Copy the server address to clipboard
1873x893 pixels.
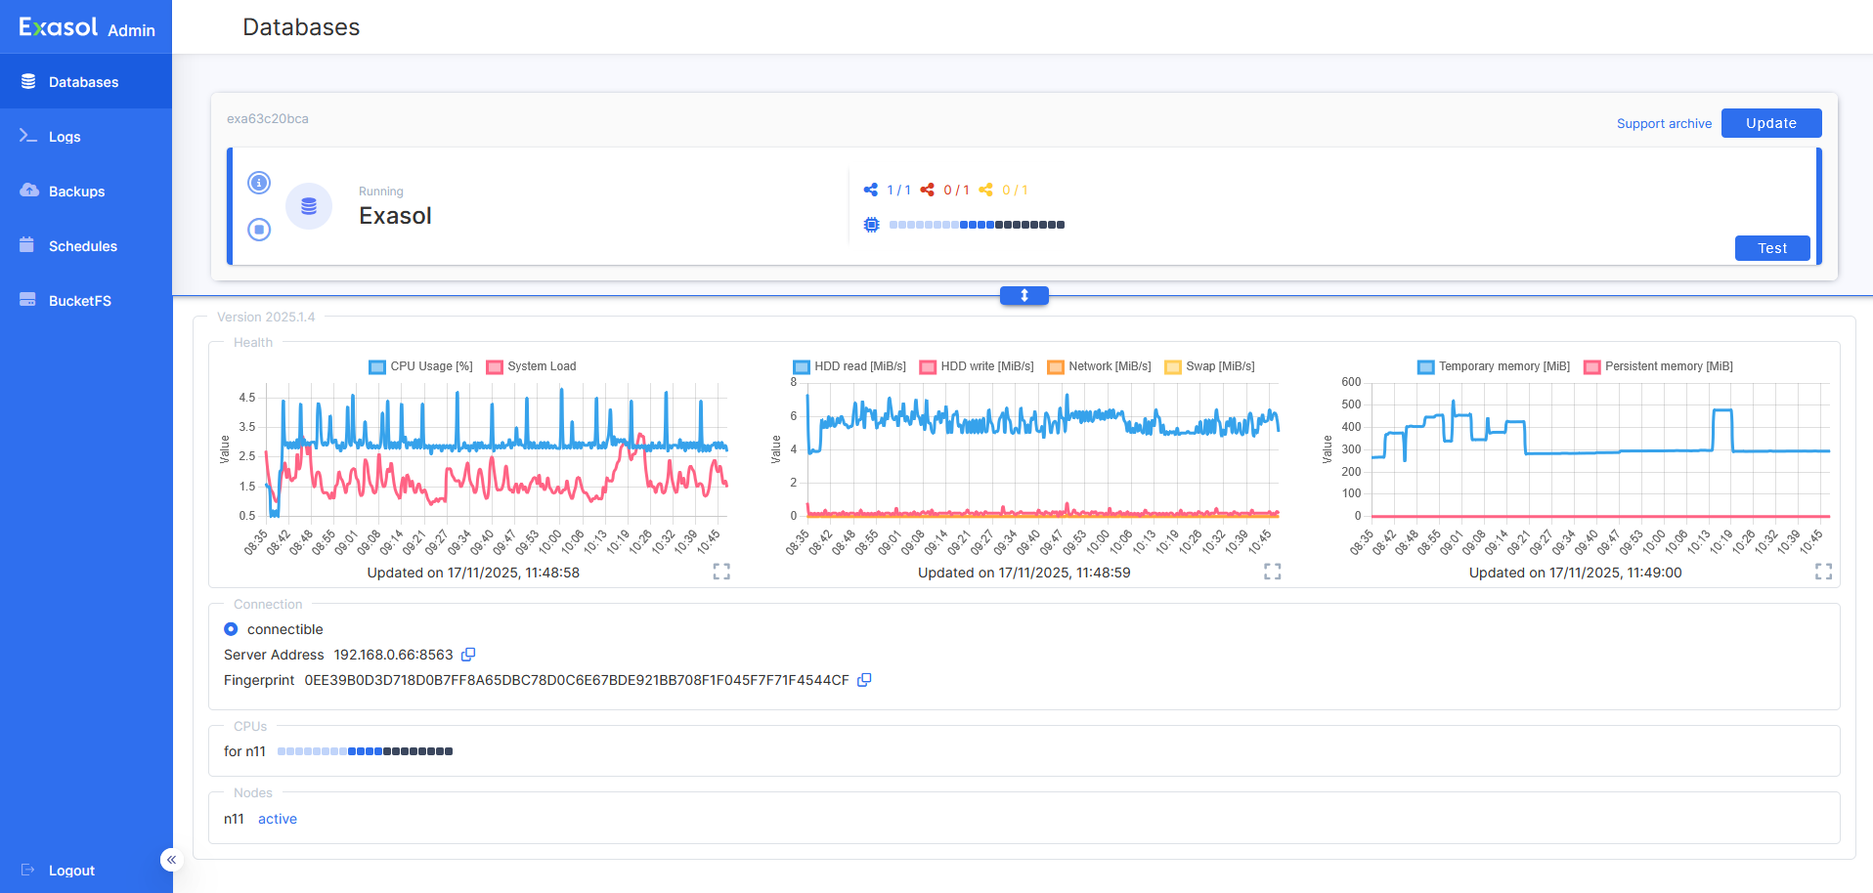(468, 655)
